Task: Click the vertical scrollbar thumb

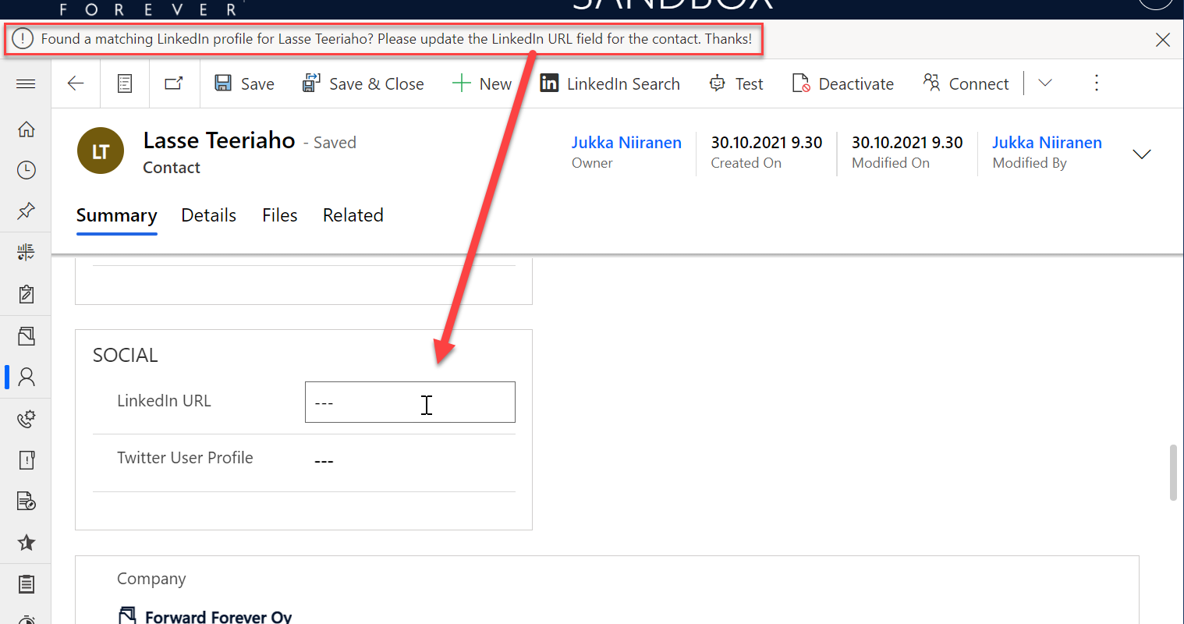Action: point(1173,473)
